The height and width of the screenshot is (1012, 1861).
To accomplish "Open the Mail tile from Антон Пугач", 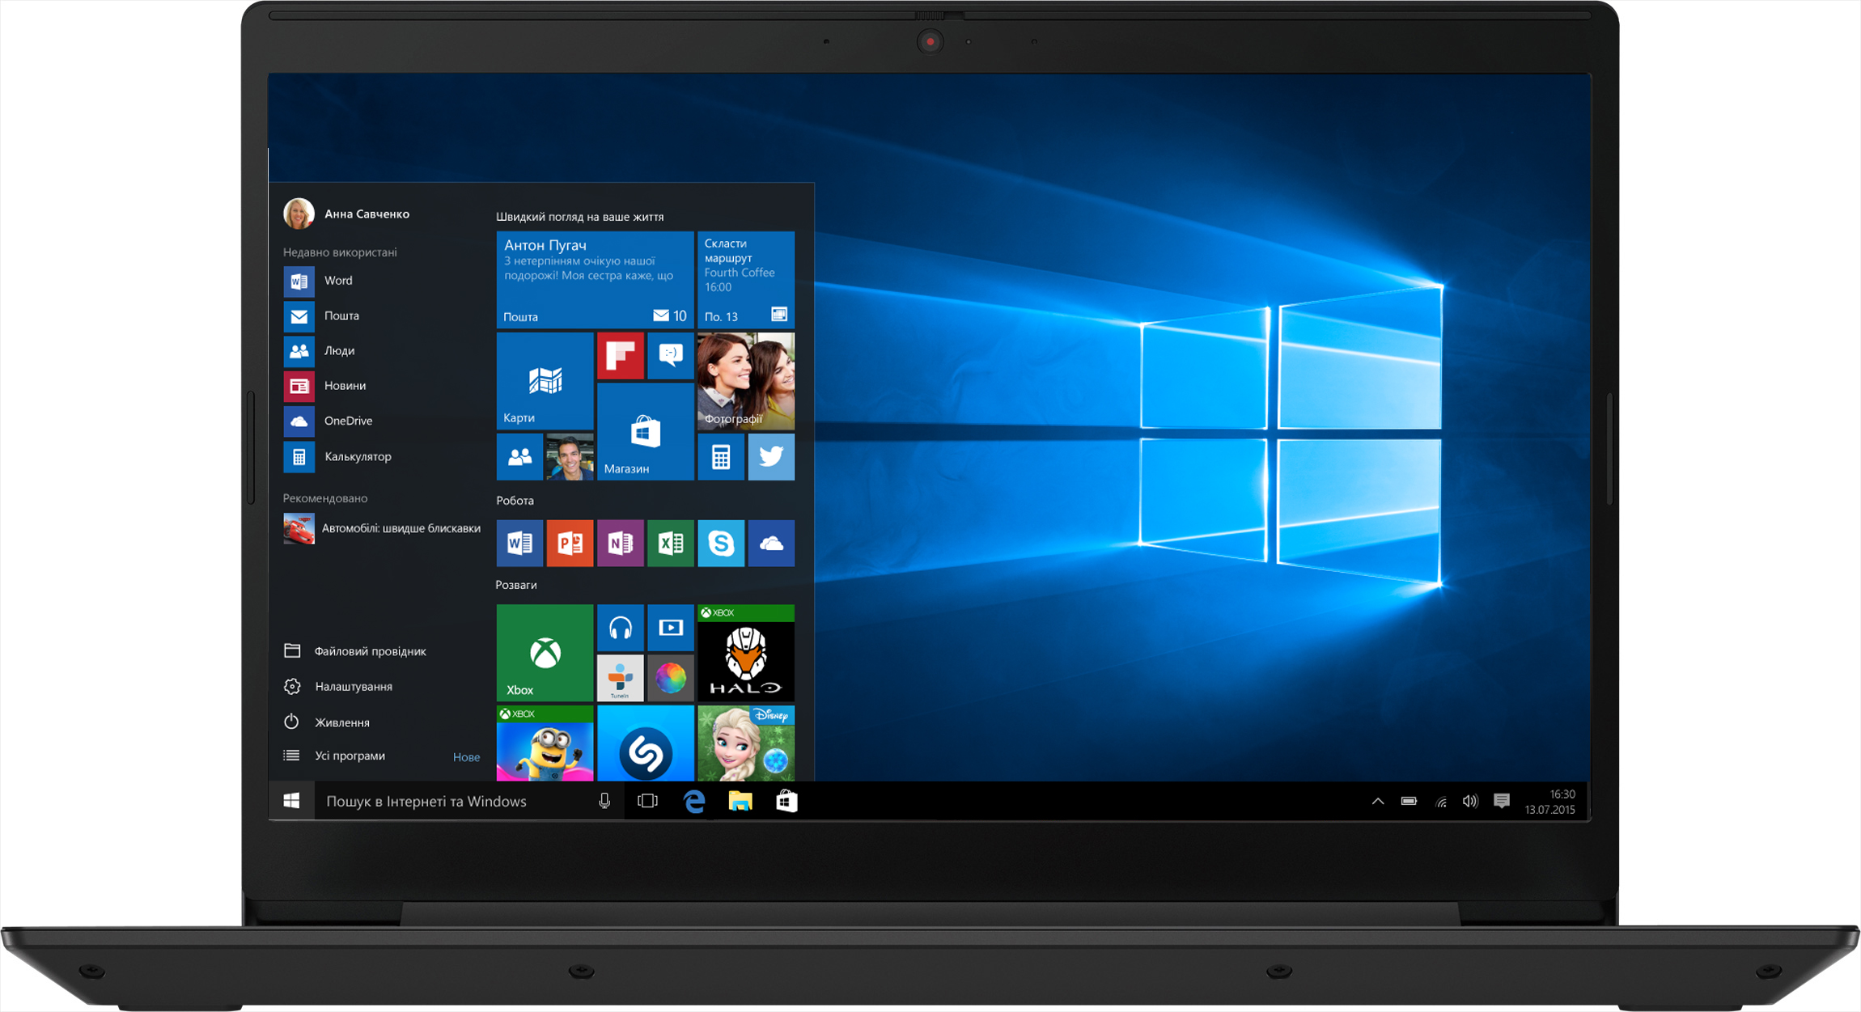I will pyautogui.click(x=595, y=280).
